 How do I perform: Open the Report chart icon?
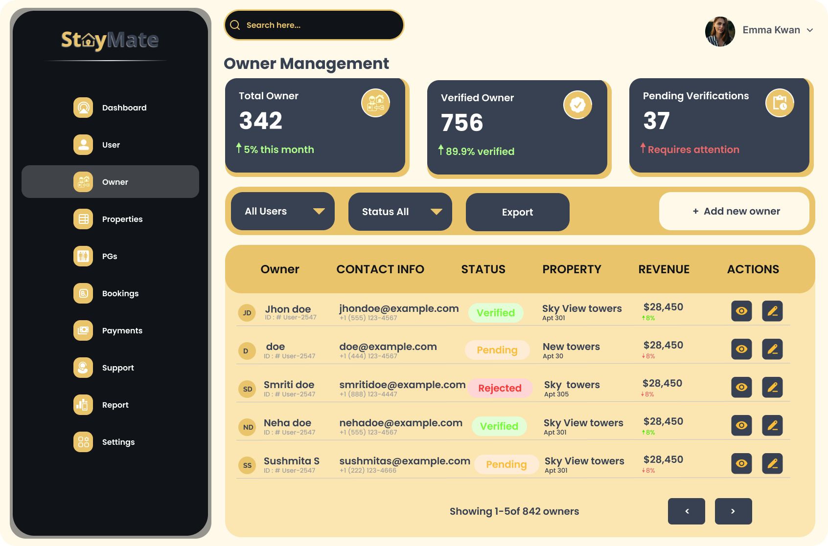pos(83,405)
